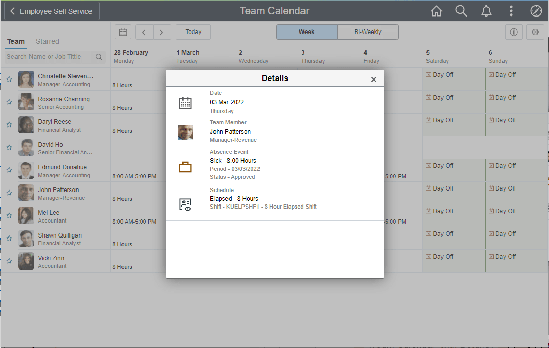Click the Home icon in the header

(436, 10)
